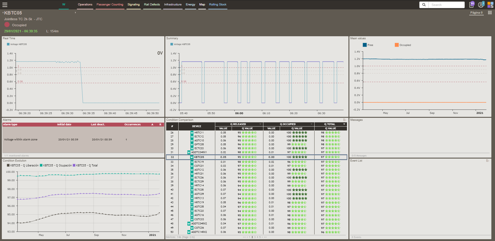Click the export icon of Event List panel
The image size is (495, 241).
pos(487,161)
